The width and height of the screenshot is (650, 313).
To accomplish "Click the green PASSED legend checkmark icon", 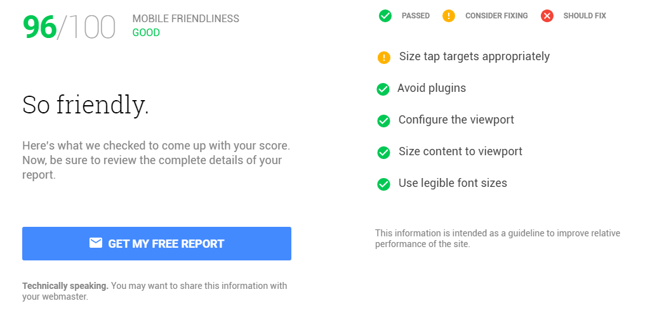I will tap(385, 16).
